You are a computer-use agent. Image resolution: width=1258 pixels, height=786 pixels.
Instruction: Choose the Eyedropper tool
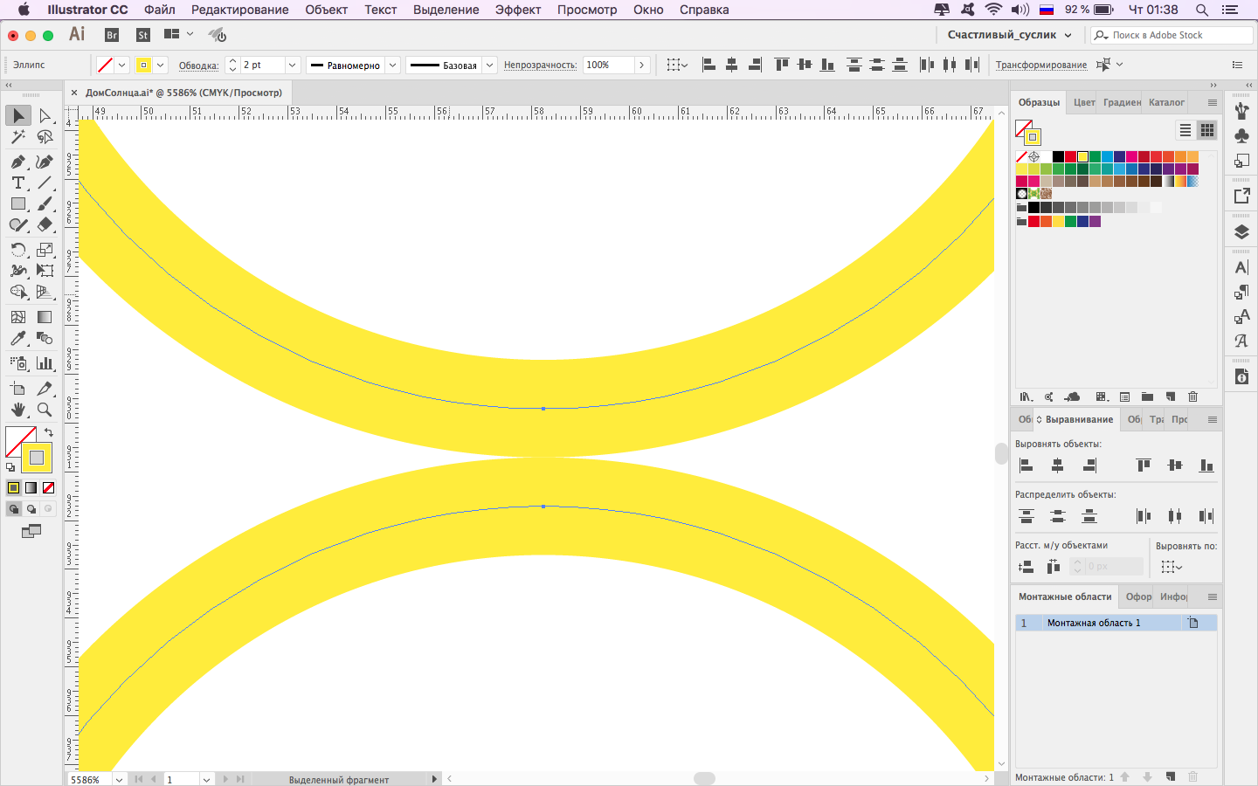17,339
